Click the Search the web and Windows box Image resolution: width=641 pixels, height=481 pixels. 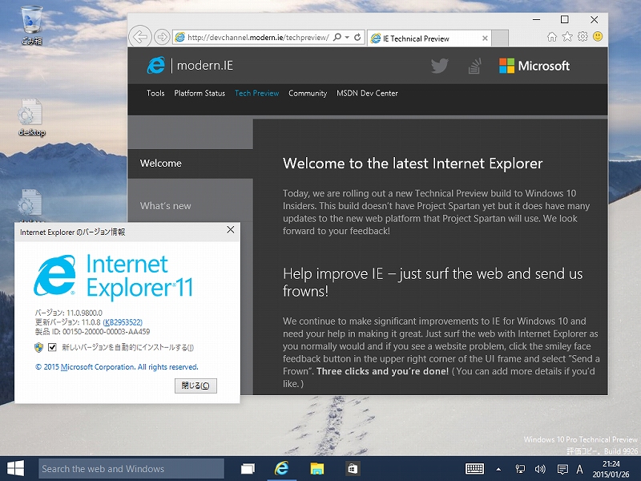[131, 469]
